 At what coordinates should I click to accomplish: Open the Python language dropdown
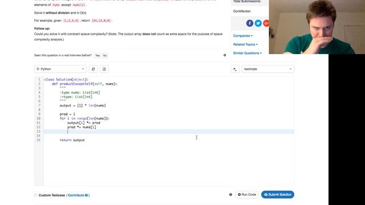(x=60, y=69)
